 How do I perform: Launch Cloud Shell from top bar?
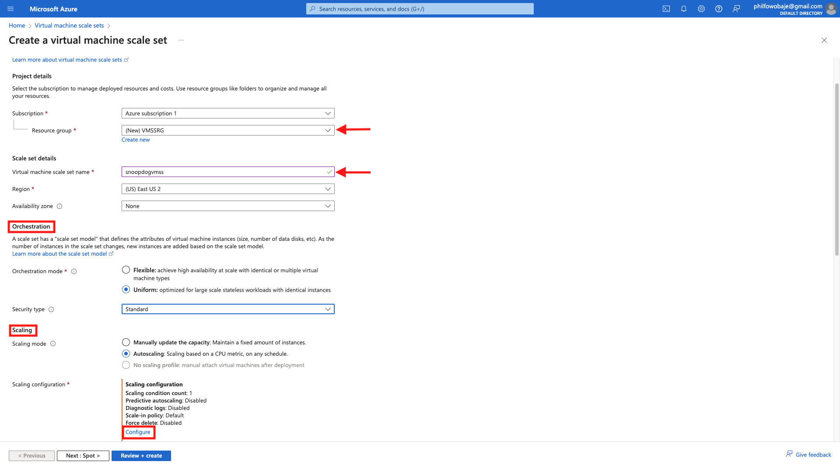pyautogui.click(x=666, y=9)
